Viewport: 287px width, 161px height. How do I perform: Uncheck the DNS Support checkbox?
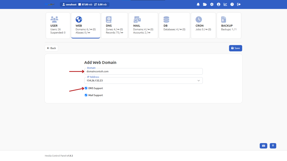[x=86, y=88]
